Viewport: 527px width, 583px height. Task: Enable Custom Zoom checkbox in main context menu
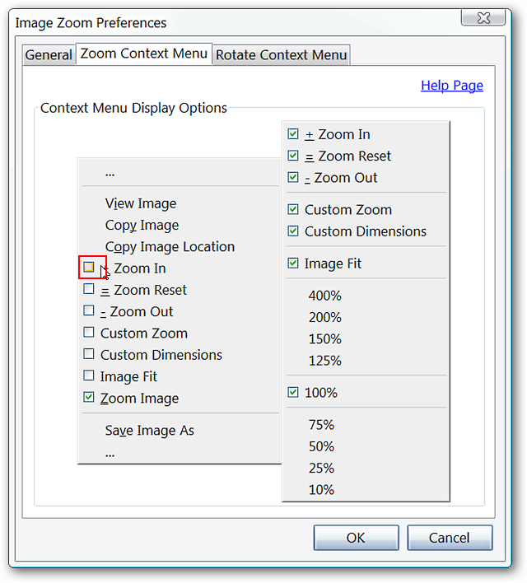88,332
